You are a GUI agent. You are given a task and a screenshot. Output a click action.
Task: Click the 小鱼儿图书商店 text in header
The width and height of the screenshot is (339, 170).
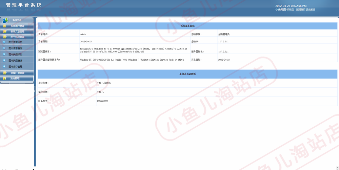click(285, 9)
